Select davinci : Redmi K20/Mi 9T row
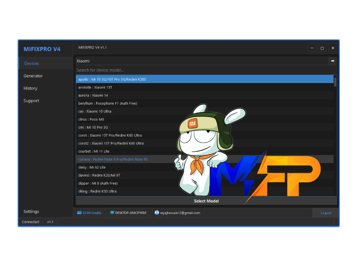The height and width of the screenshot is (268, 357). click(205, 175)
